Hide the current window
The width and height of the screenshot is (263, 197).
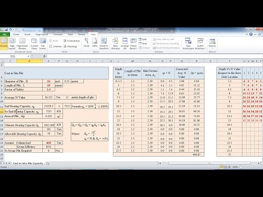[142, 43]
